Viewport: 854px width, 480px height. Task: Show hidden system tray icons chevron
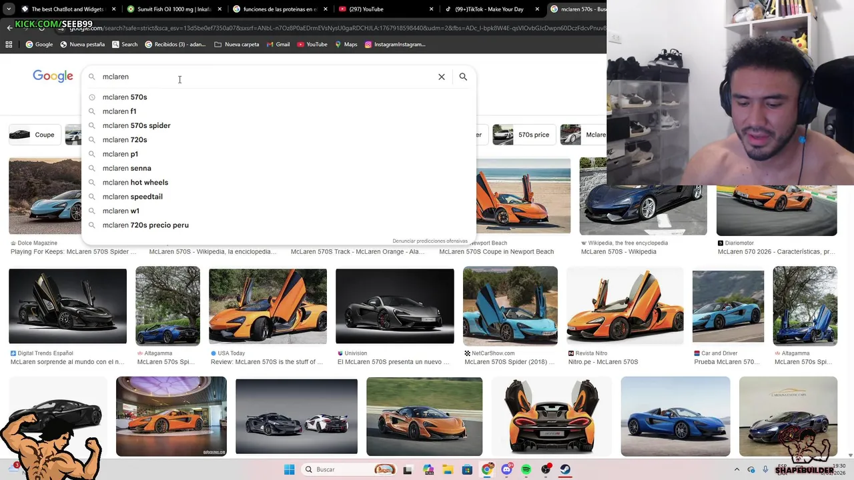pos(737,469)
